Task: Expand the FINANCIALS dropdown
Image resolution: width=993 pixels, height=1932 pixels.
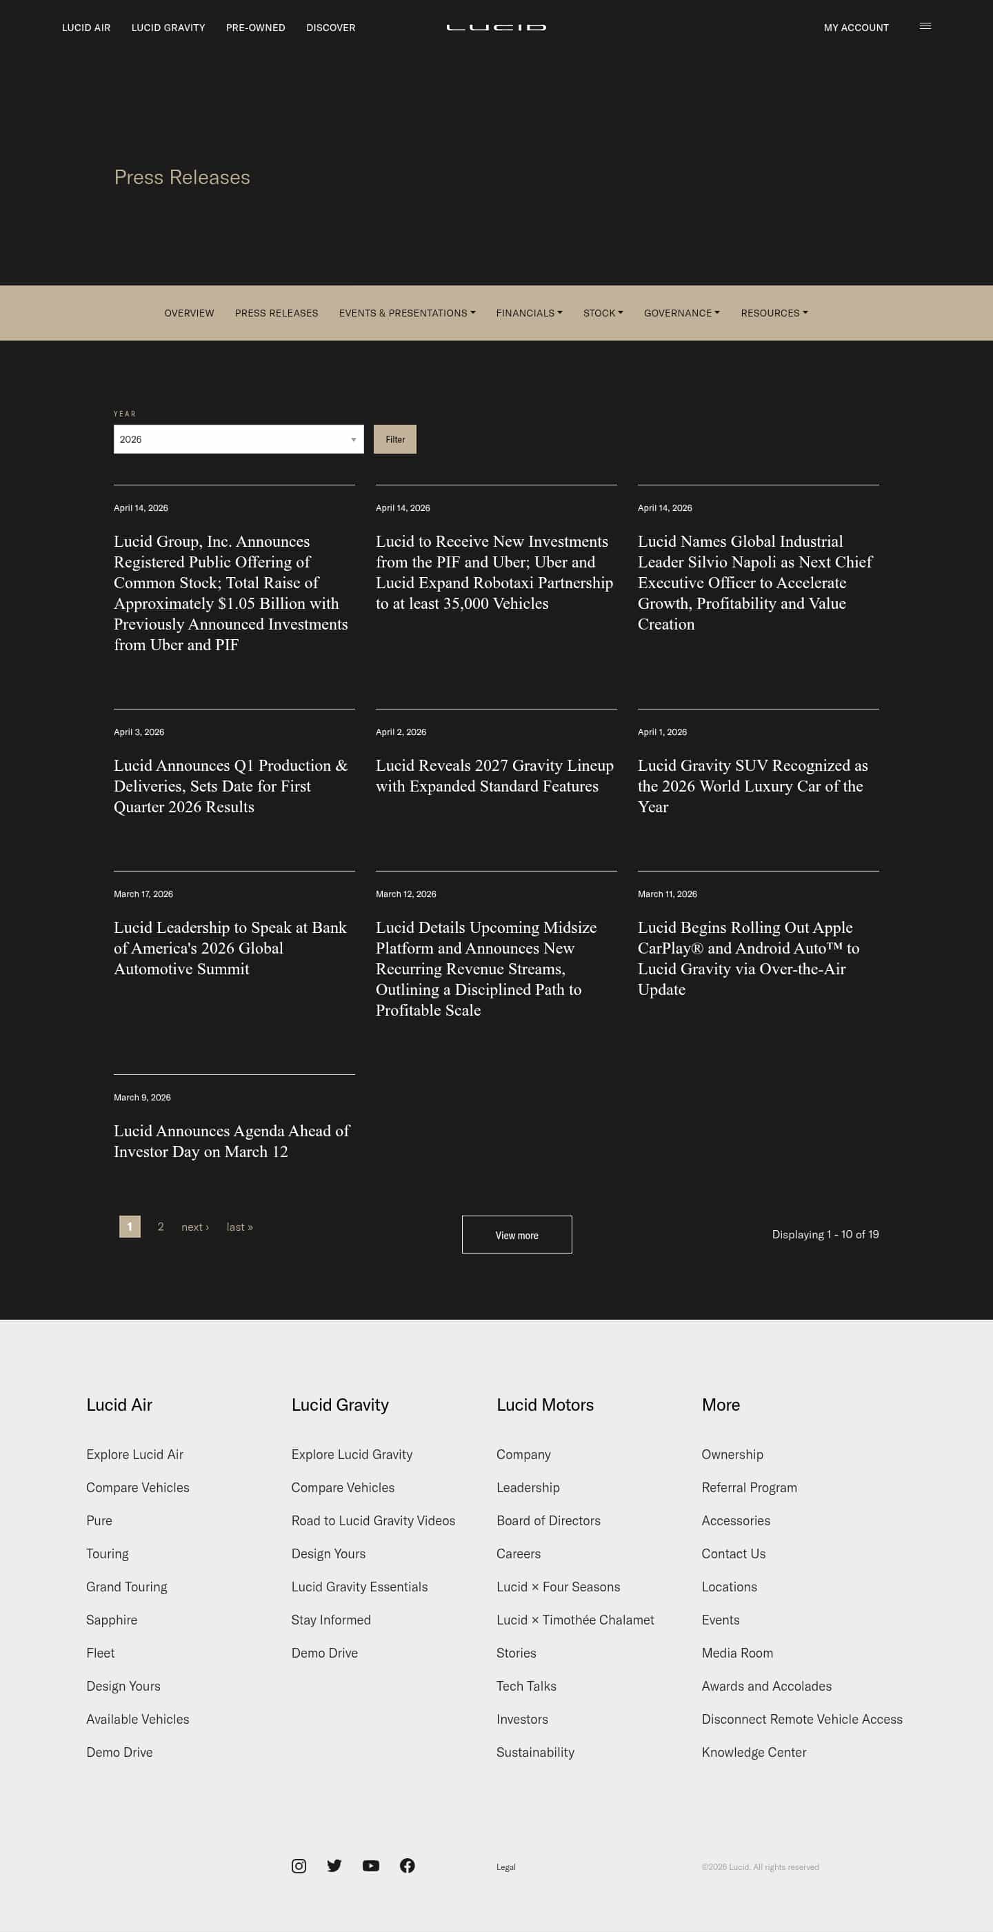Action: click(x=529, y=313)
